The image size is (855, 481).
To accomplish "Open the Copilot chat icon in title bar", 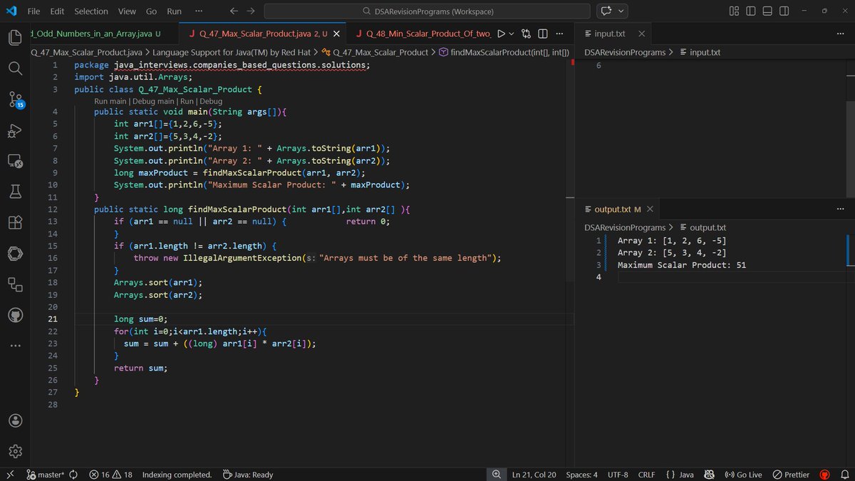I will click(607, 11).
